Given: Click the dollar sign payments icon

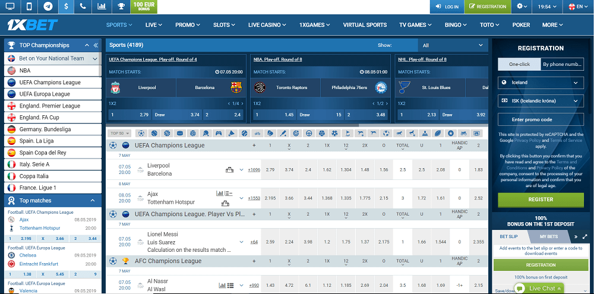Looking at the screenshot, I should tap(65, 7).
